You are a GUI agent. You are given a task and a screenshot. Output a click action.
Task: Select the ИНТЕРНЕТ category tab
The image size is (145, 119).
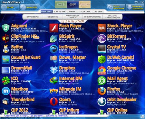click(x=47, y=11)
